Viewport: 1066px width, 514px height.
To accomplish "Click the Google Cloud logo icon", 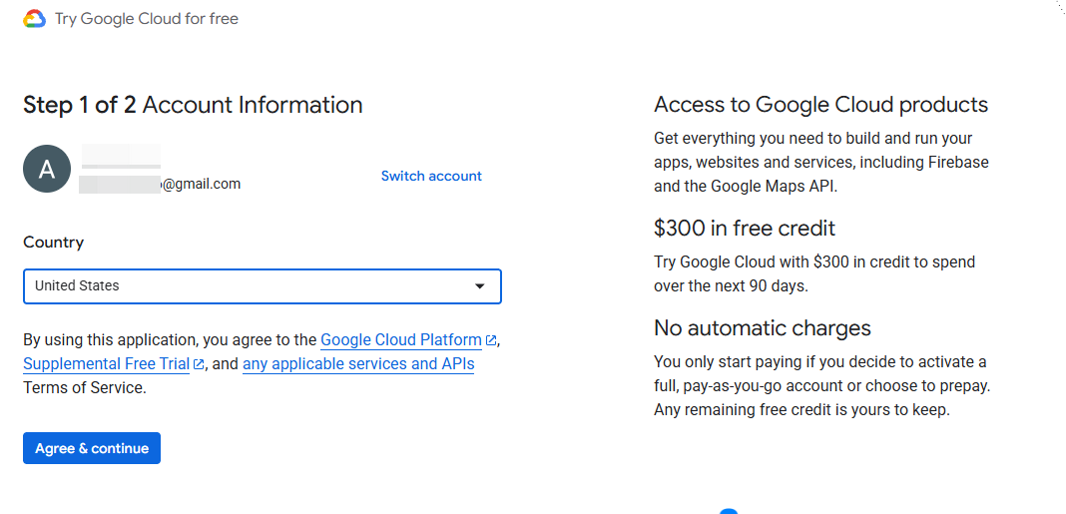I will coord(34,18).
